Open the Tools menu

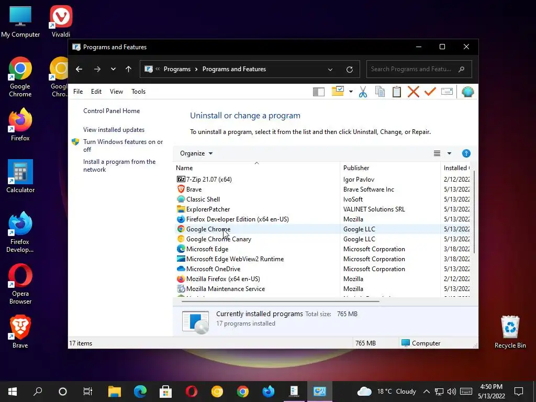coord(138,92)
